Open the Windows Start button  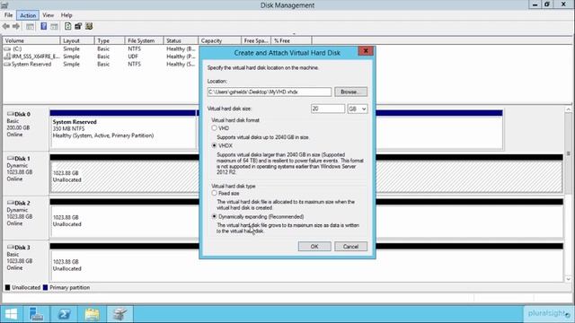pos(11,314)
